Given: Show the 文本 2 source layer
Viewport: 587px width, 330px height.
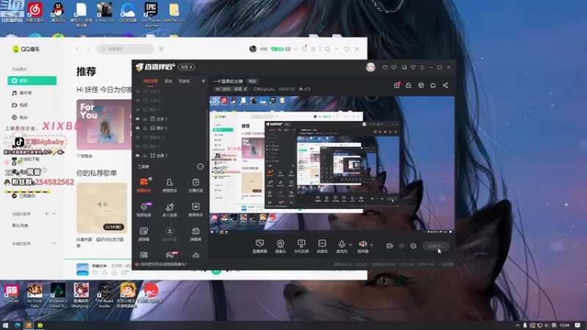Looking at the screenshot, I should [137, 100].
